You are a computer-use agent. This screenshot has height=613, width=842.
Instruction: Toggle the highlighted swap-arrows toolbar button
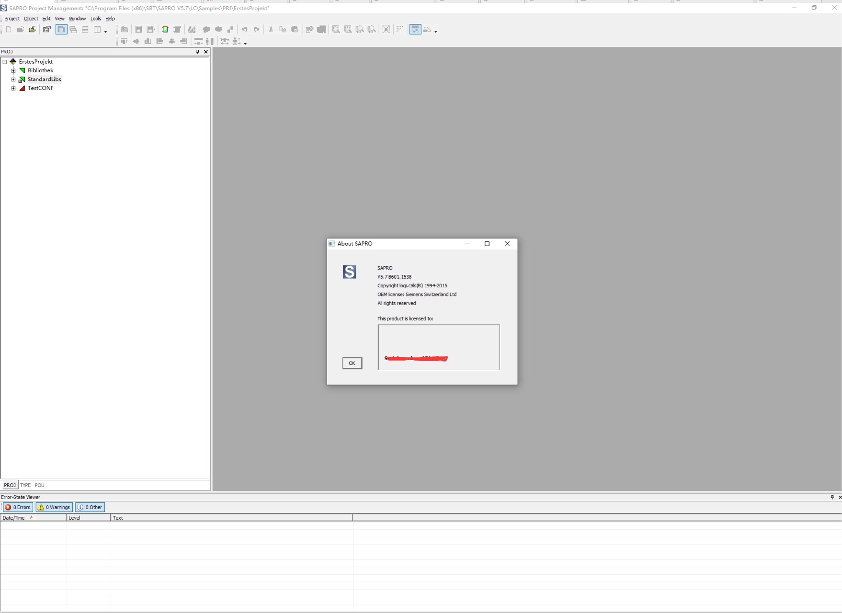415,30
